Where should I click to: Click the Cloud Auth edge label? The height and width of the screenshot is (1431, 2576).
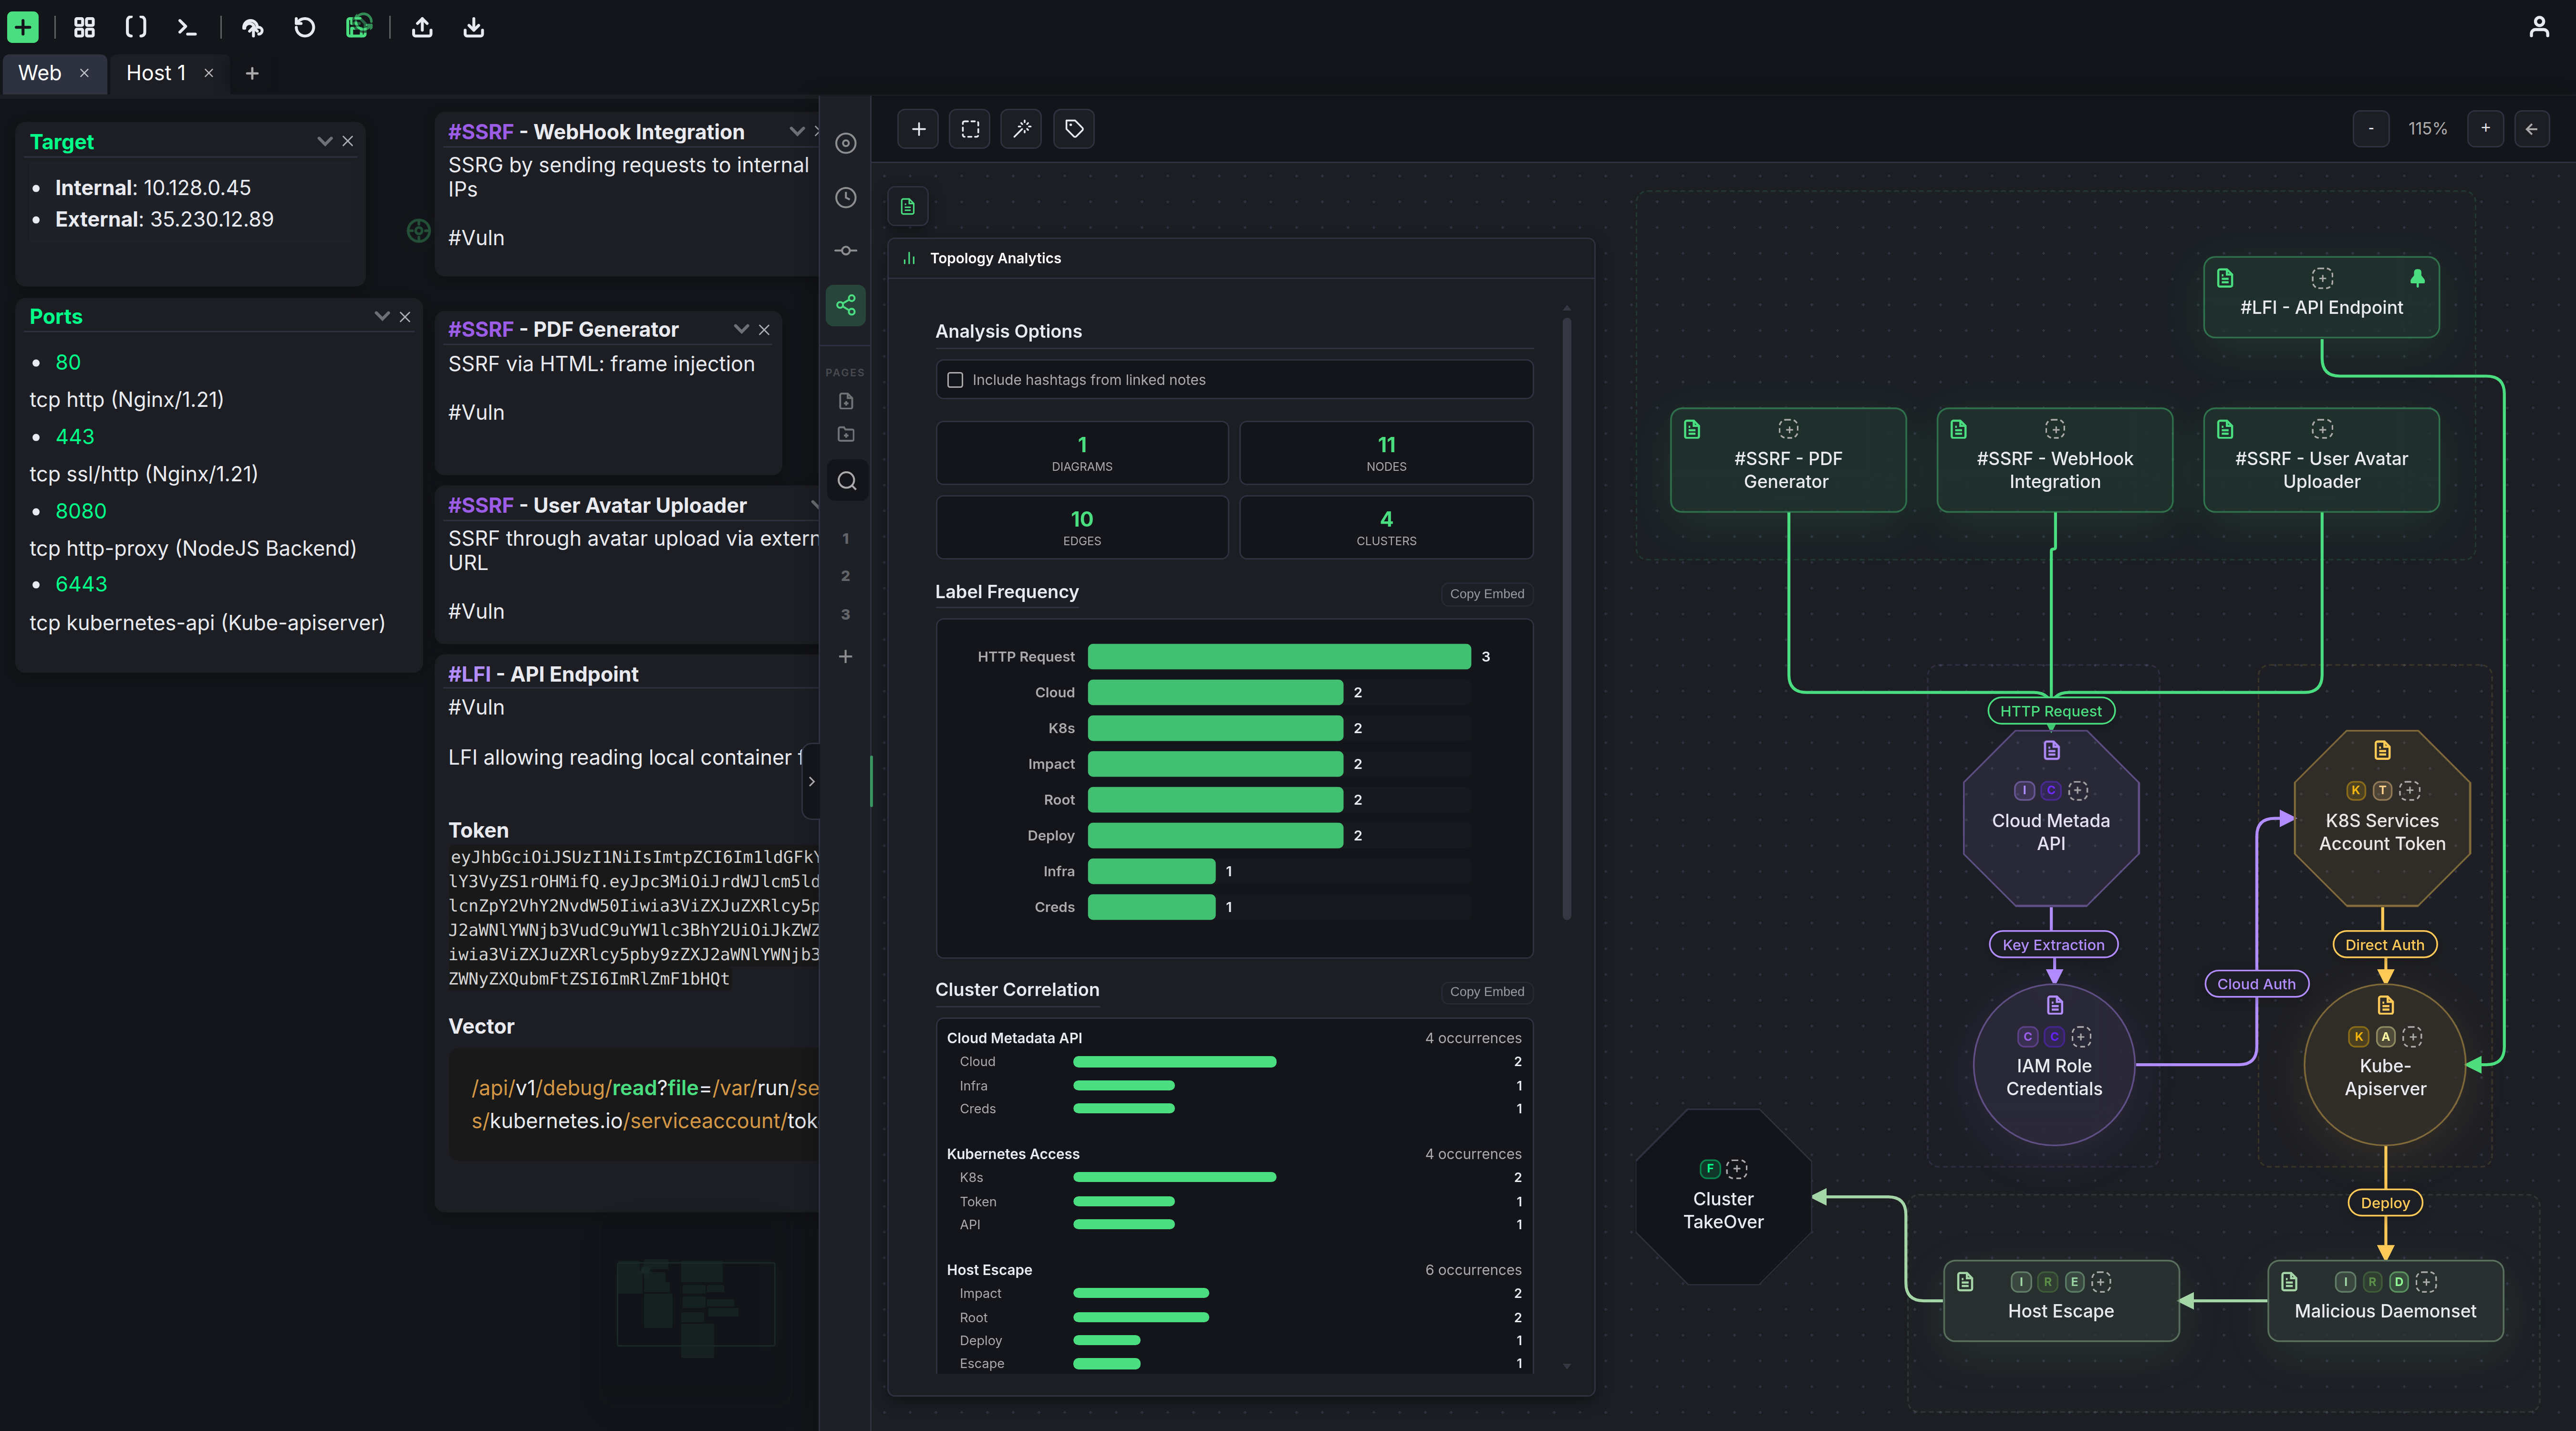pyautogui.click(x=2256, y=984)
